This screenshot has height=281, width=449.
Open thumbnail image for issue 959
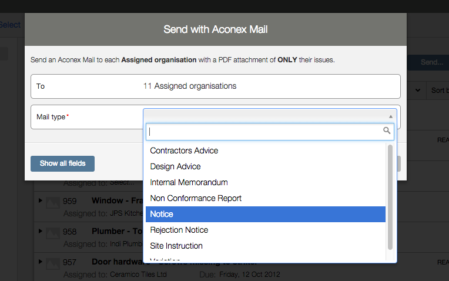53,202
